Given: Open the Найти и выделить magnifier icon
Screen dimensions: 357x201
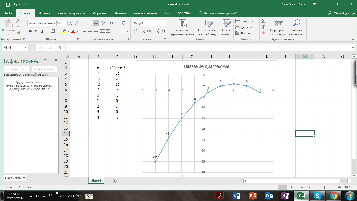Looking at the screenshot, I should (296, 23).
